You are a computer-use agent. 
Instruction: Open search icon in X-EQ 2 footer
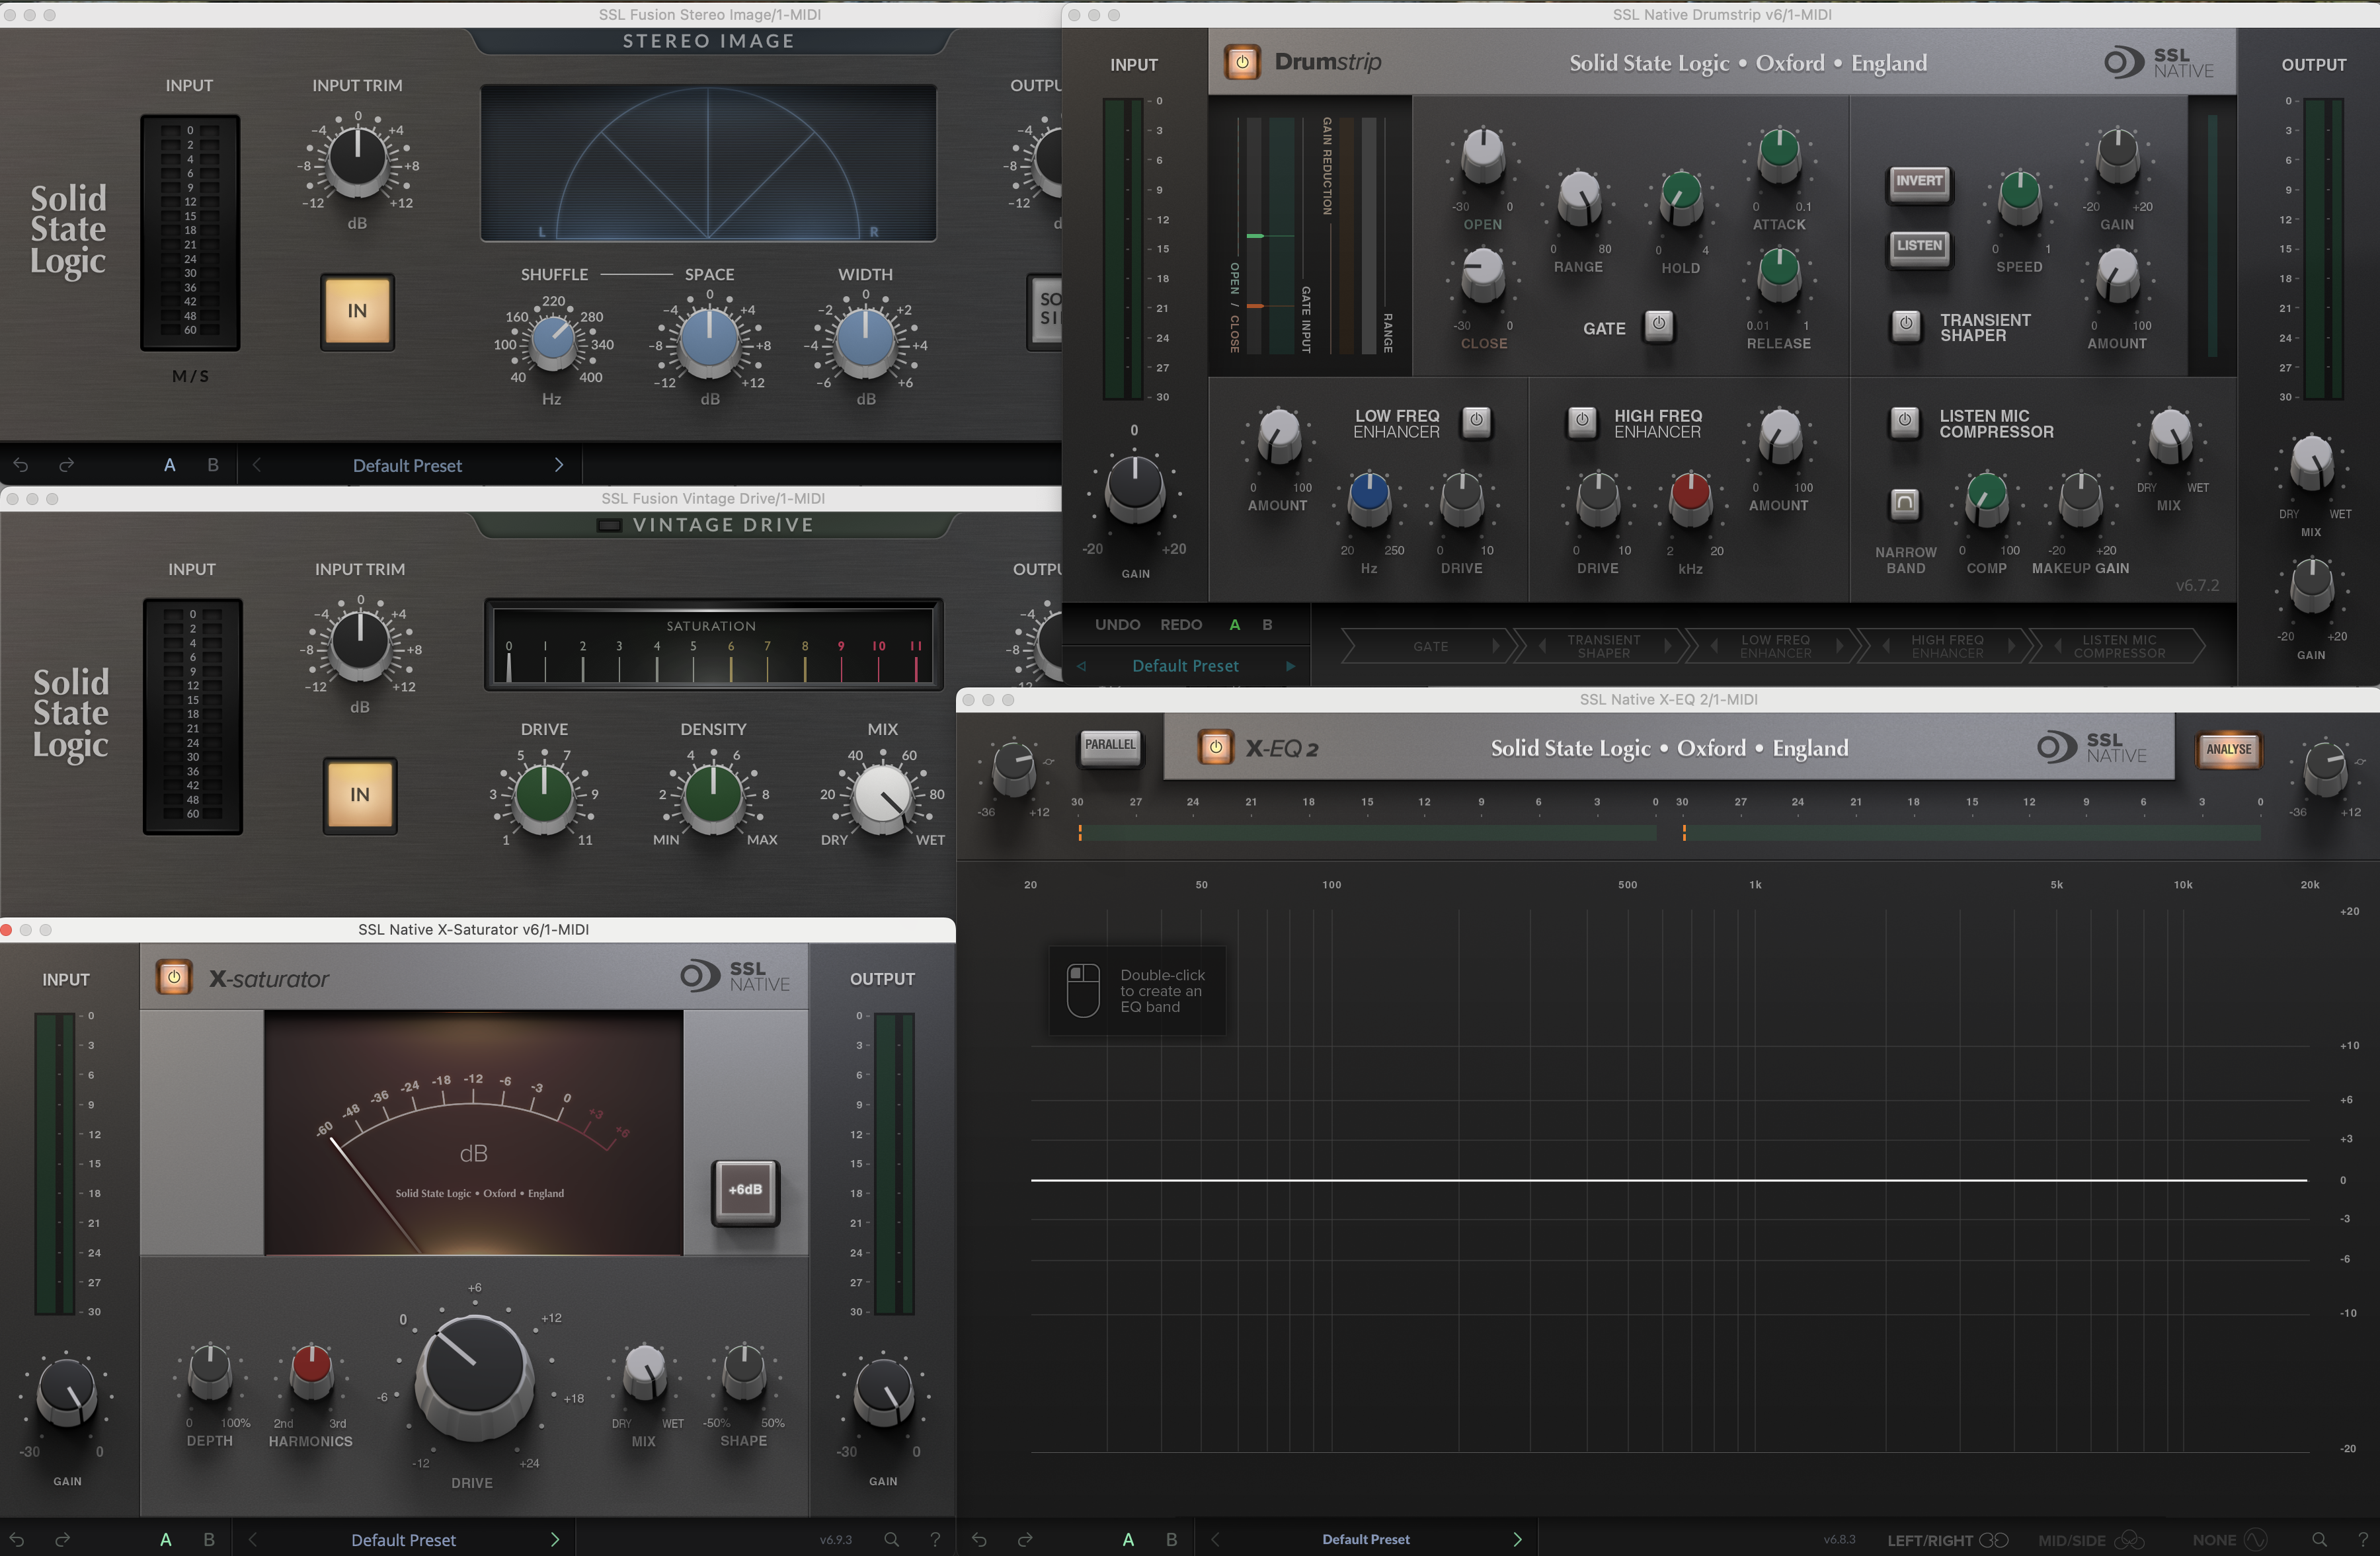(x=2320, y=1540)
